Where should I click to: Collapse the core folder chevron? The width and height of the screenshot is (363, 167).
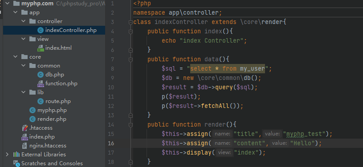tap(15, 57)
